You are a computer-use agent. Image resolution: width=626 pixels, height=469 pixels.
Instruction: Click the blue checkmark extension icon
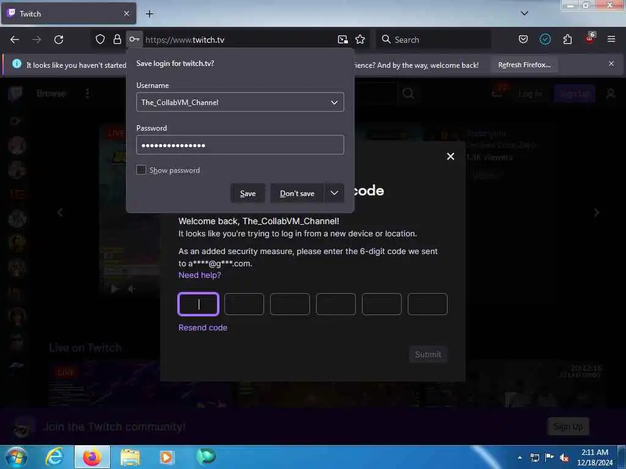point(545,39)
